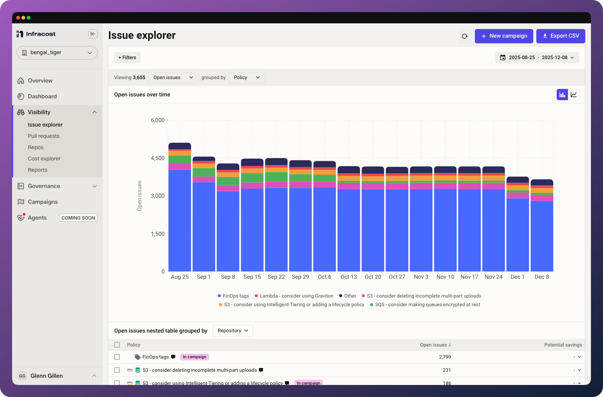The image size is (603, 397).
Task: Click the Policy column header
Action: (x=133, y=345)
